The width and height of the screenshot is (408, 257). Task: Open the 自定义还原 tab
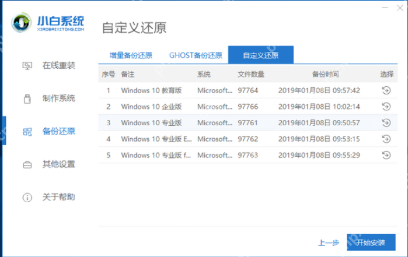[x=260, y=55]
